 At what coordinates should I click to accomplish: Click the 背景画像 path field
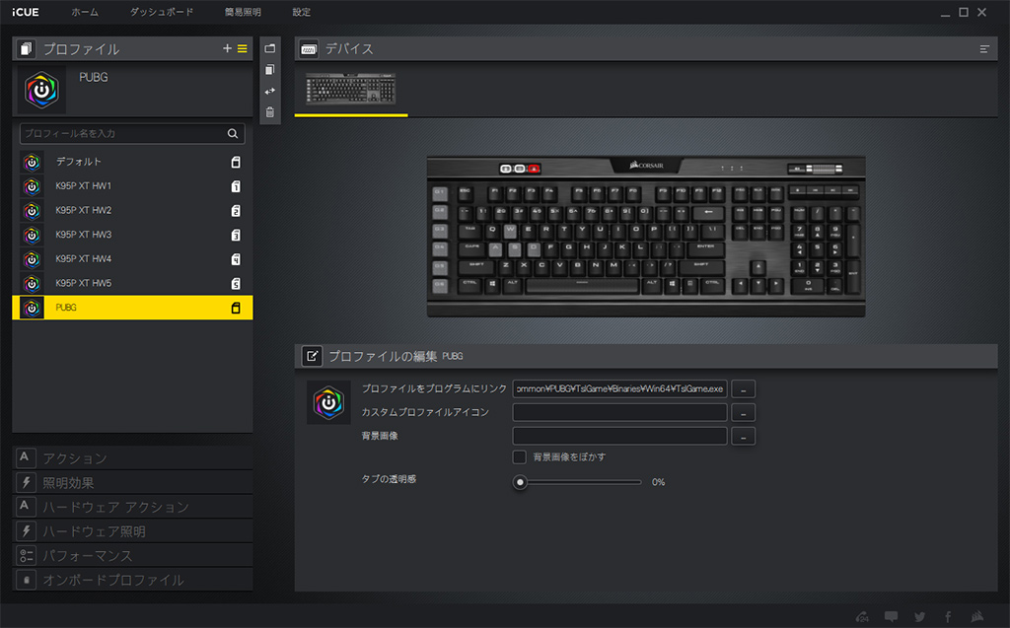point(619,436)
